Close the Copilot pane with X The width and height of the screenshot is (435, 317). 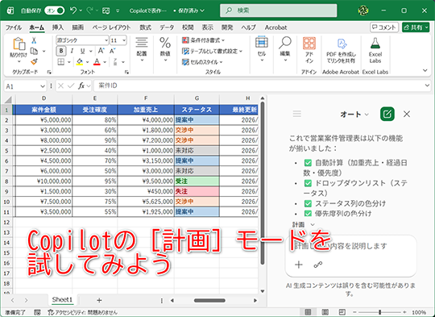(x=407, y=114)
